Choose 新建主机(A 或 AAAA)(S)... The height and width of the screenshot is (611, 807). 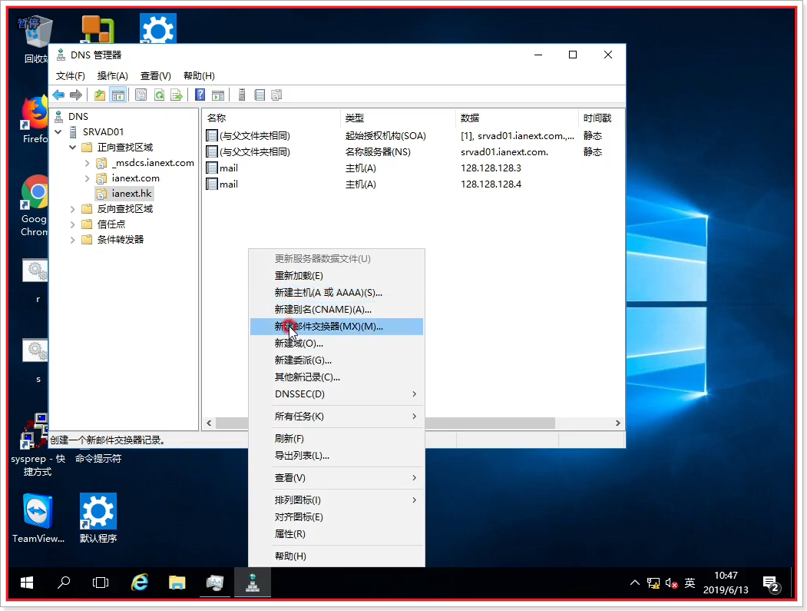tap(336, 293)
